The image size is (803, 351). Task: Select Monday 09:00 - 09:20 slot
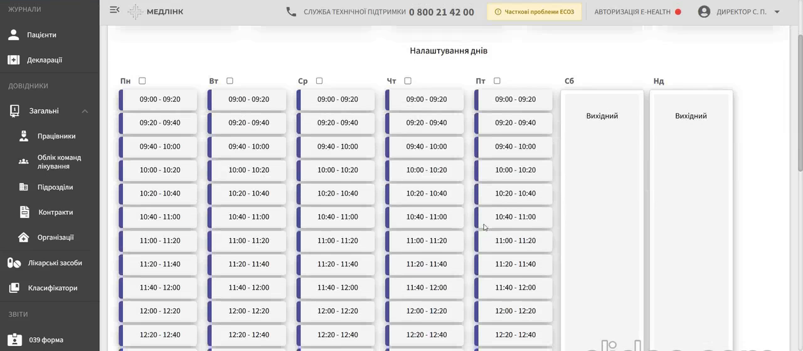point(158,99)
